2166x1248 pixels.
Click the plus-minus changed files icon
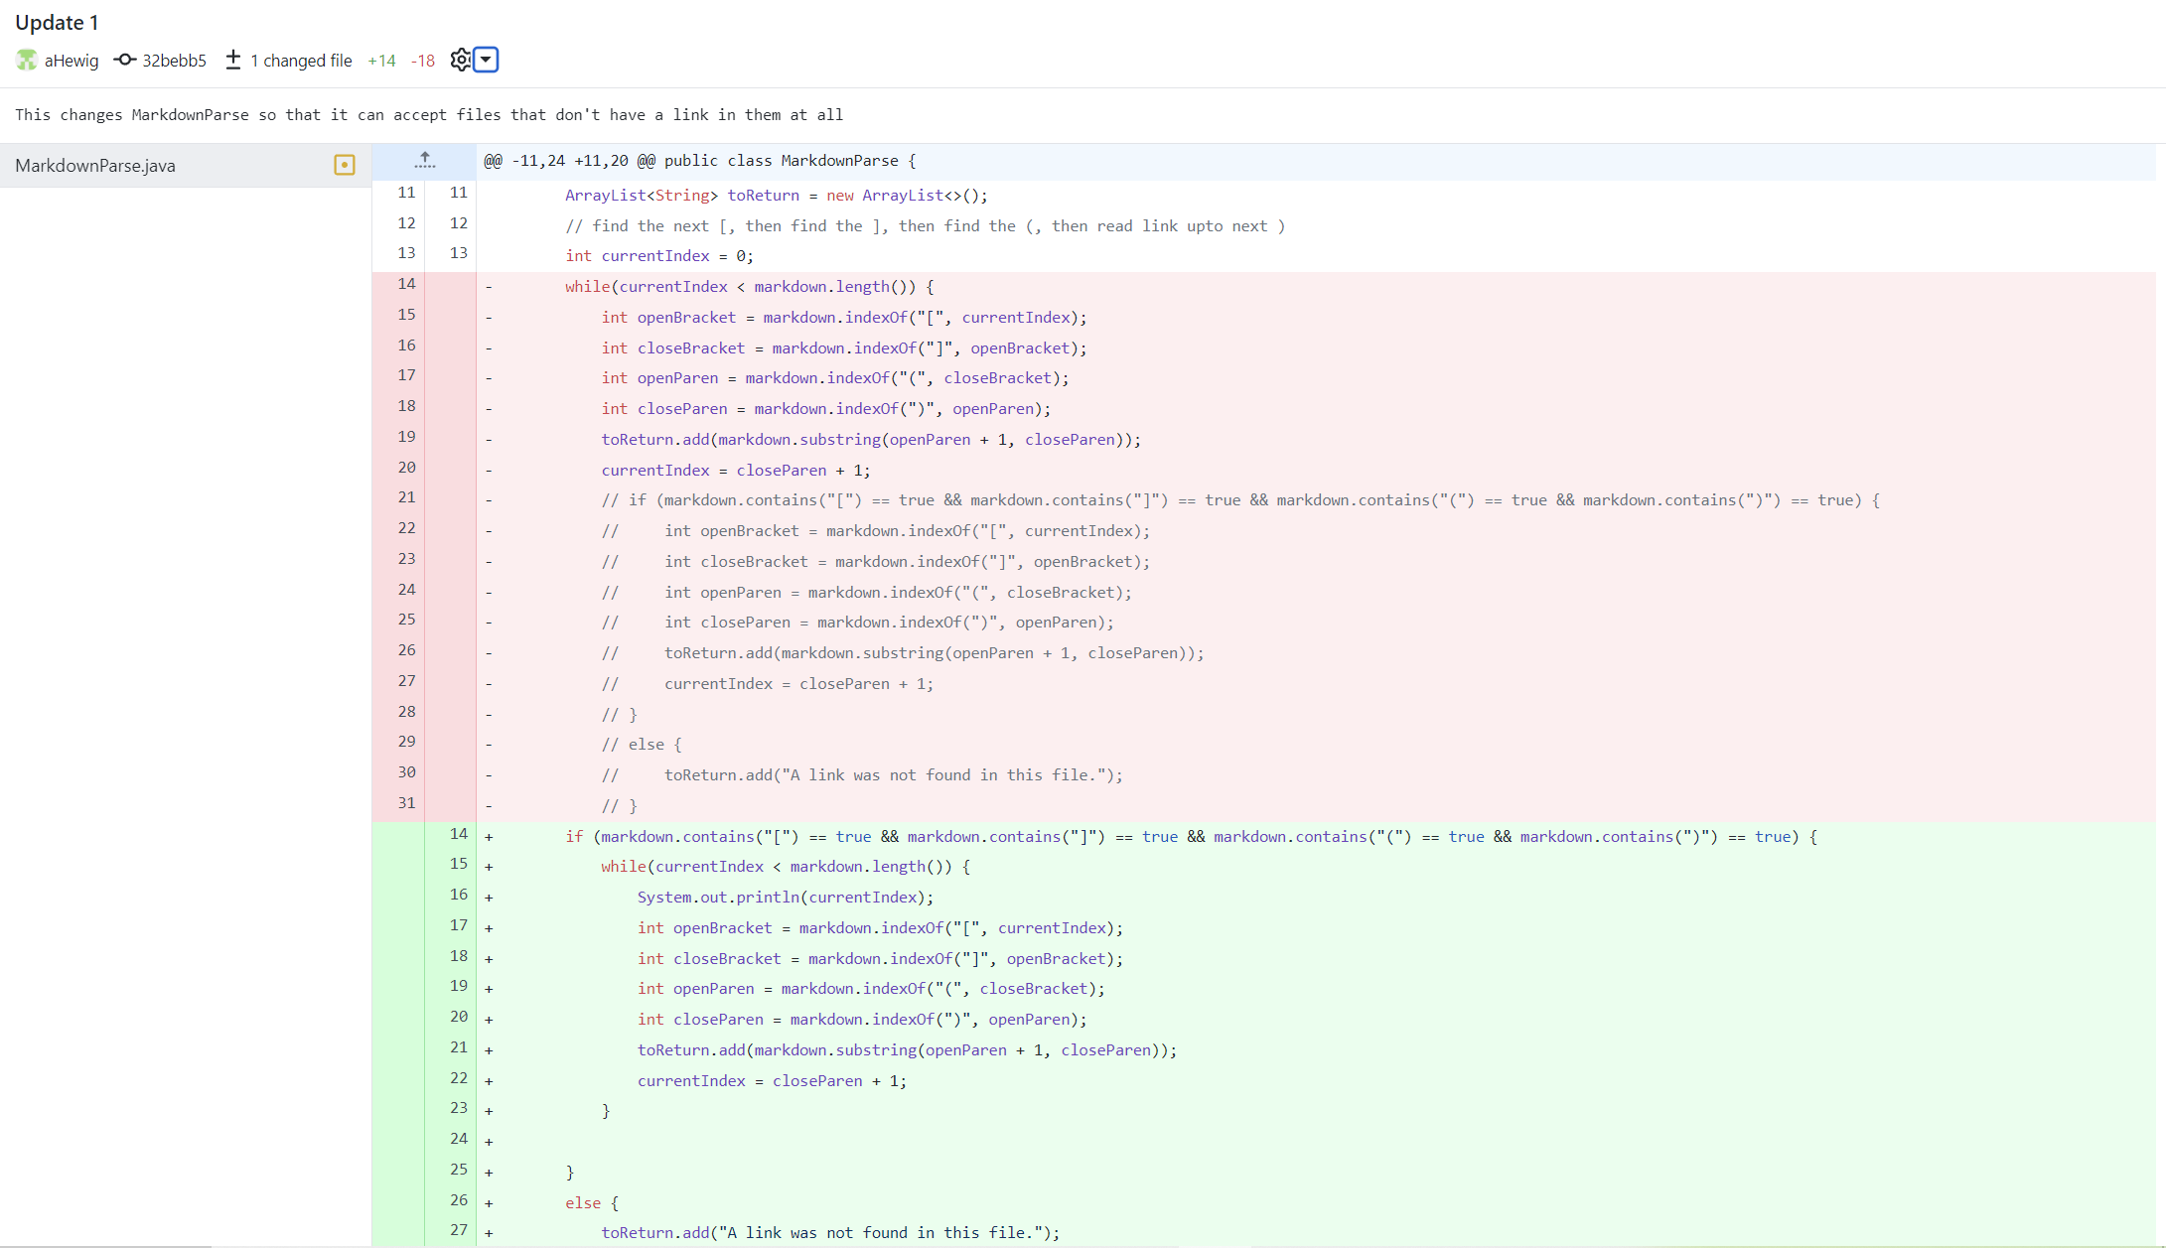pyautogui.click(x=232, y=60)
